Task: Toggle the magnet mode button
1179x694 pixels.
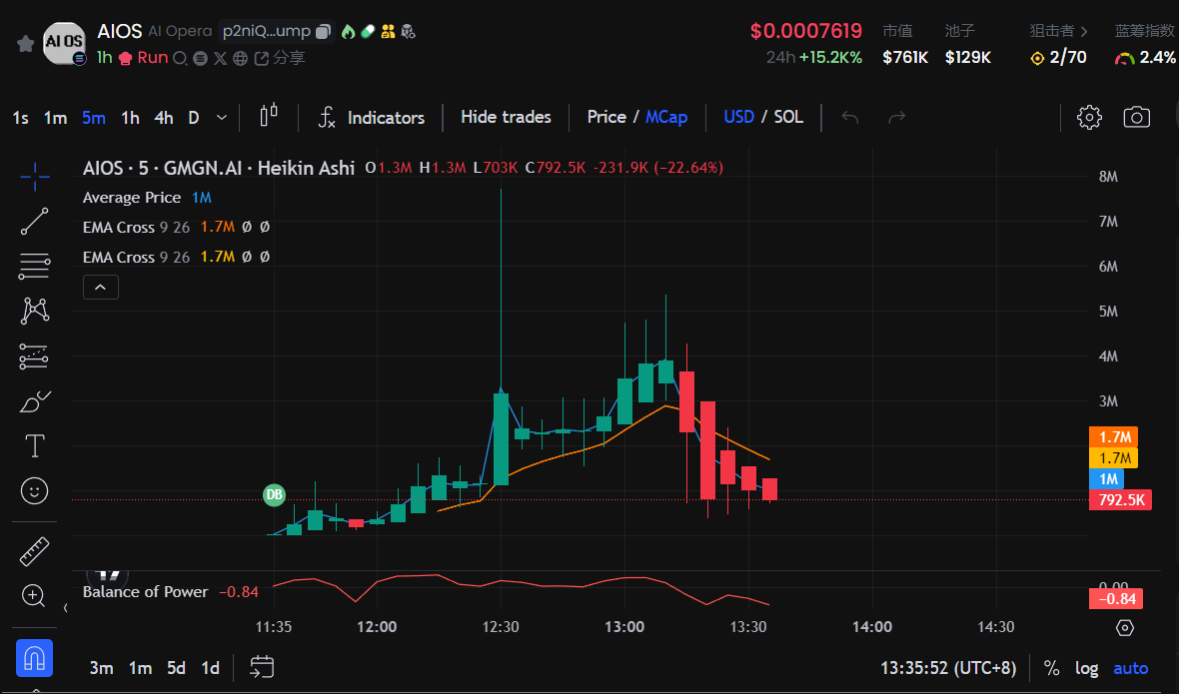Action: coord(35,659)
